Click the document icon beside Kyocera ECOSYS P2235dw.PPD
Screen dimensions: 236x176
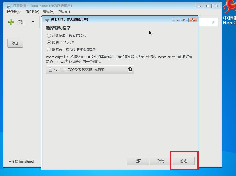tap(50, 70)
